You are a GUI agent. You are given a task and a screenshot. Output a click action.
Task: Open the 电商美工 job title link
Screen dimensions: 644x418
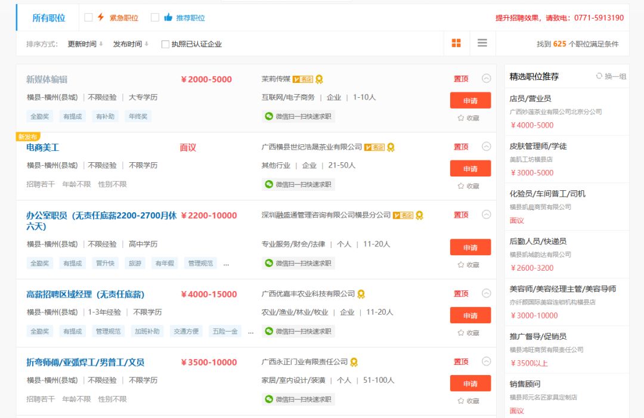[43, 147]
